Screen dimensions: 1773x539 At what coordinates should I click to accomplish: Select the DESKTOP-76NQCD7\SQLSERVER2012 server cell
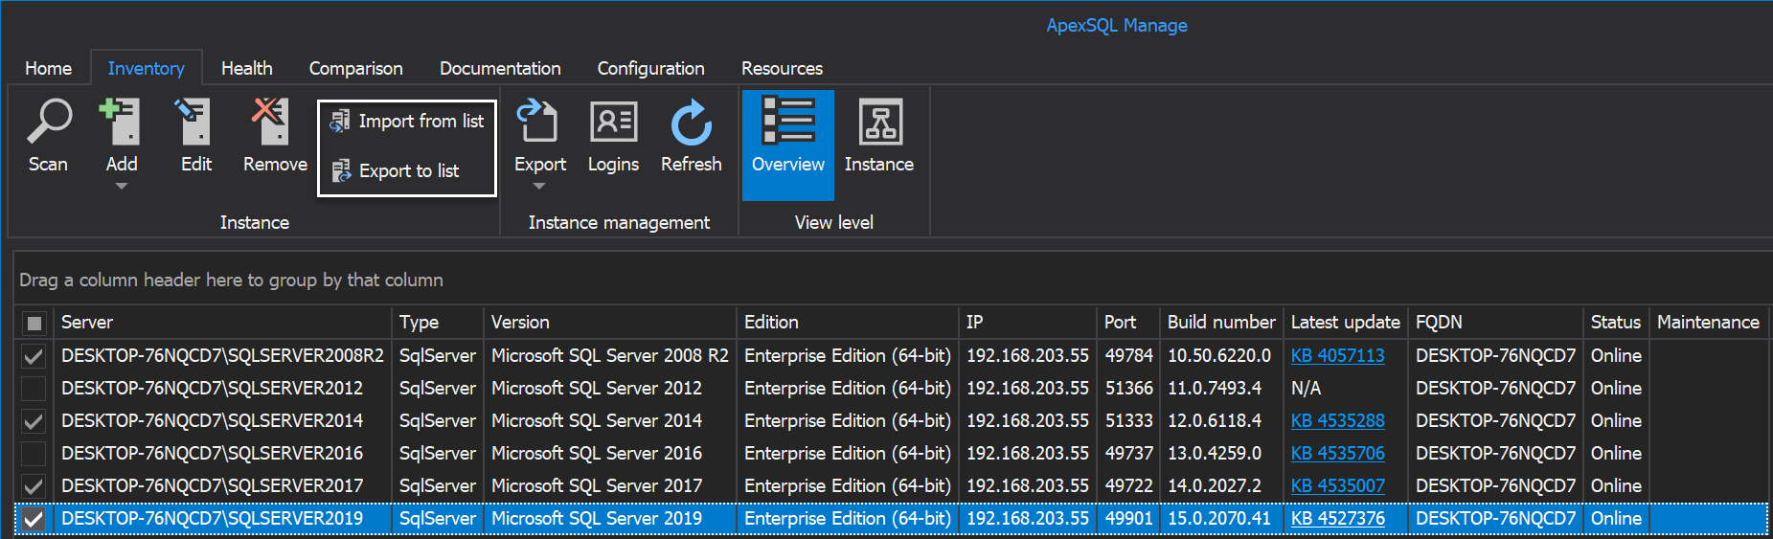pyautogui.click(x=222, y=388)
